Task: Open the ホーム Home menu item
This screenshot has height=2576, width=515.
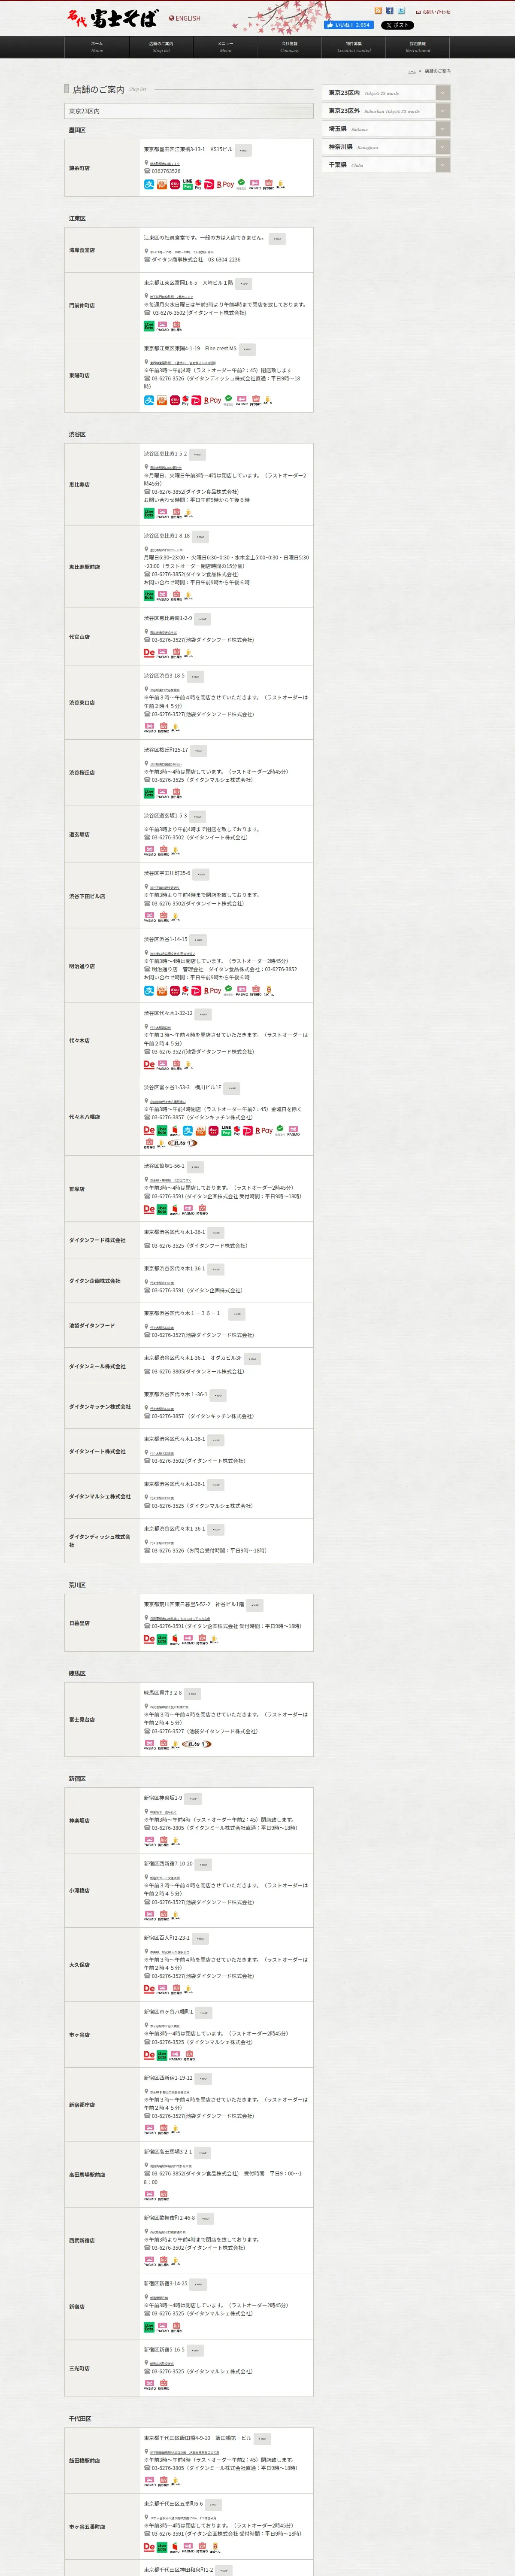Action: tap(97, 47)
